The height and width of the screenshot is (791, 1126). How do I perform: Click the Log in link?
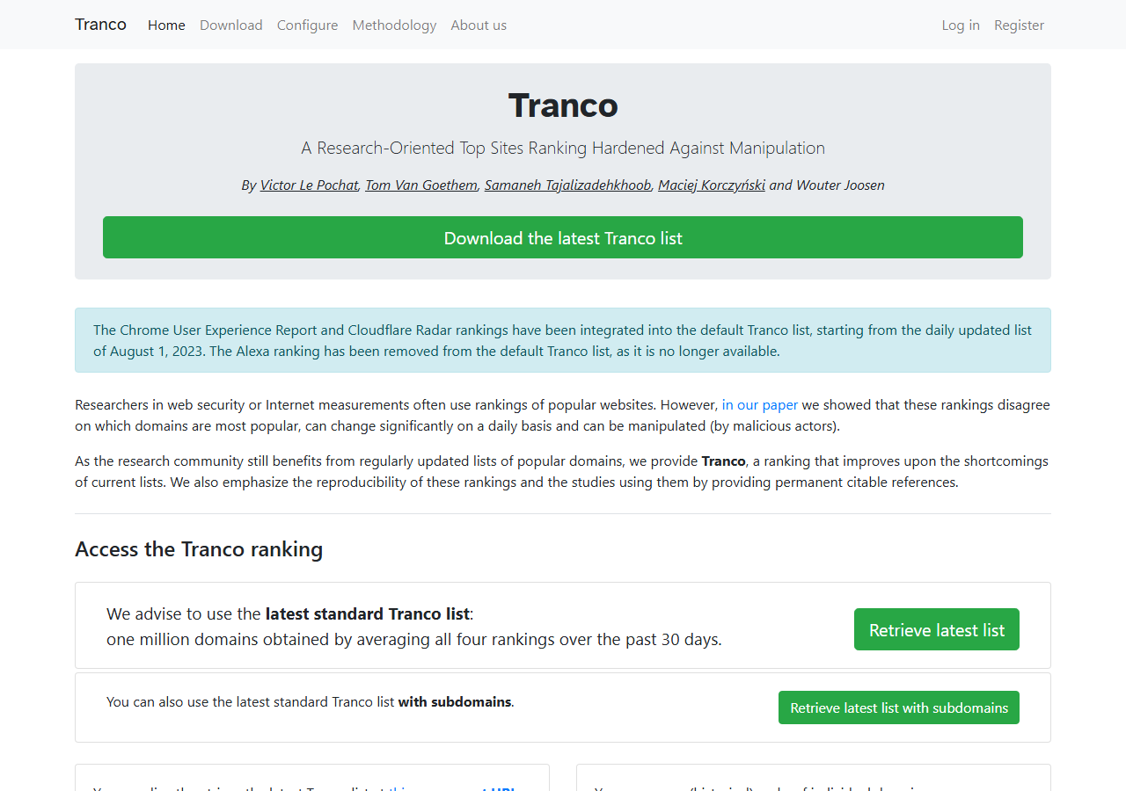961,25
